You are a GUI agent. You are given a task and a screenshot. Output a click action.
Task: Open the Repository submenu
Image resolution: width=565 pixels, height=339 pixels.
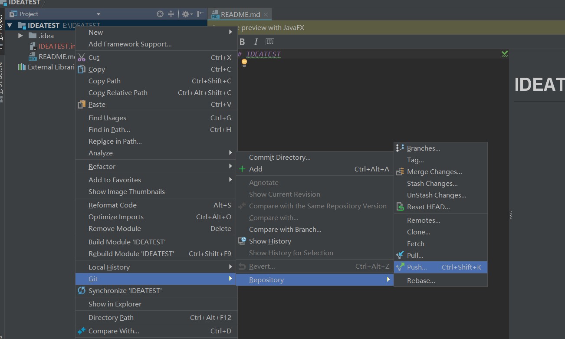[315, 280]
